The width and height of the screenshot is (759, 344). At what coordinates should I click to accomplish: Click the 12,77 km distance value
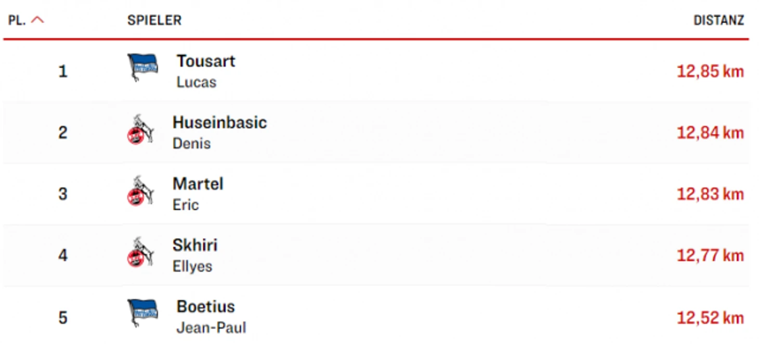[x=710, y=255]
